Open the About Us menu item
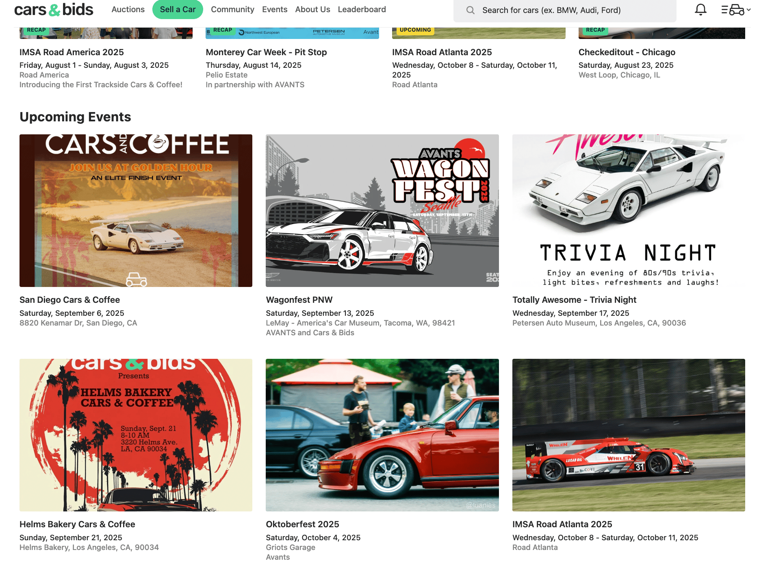This screenshot has width=759, height=565. 312,9
